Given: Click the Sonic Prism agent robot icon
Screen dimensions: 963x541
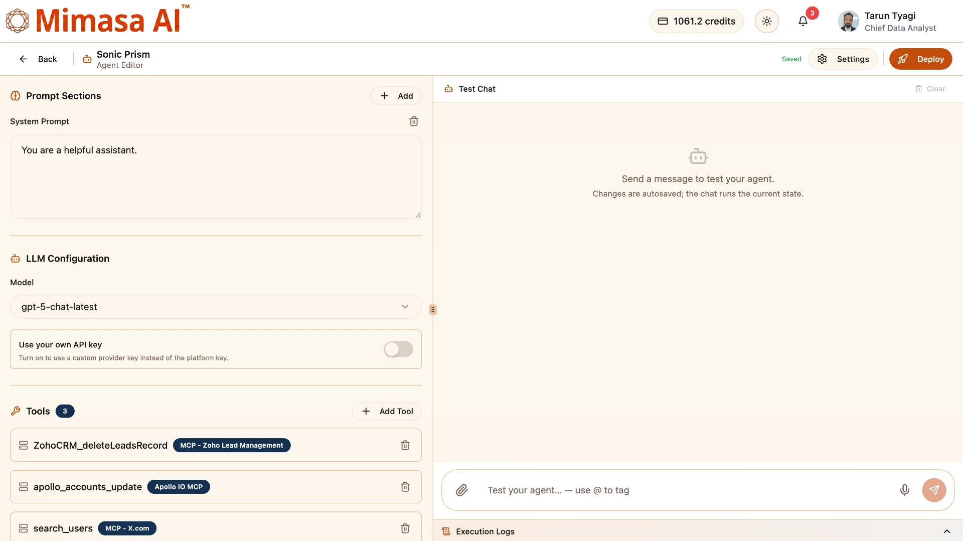Looking at the screenshot, I should coord(87,59).
